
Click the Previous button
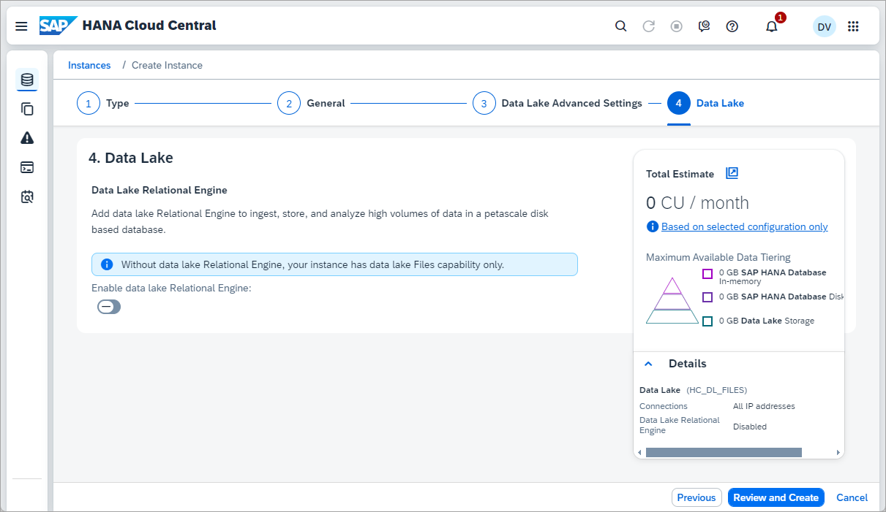tap(697, 497)
